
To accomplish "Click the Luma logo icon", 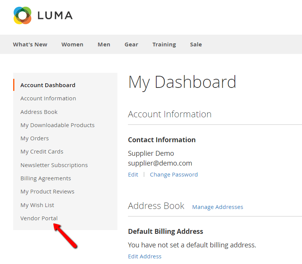I will (x=22, y=15).
